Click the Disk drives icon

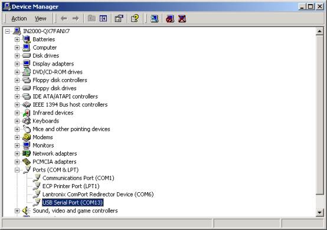click(27, 55)
